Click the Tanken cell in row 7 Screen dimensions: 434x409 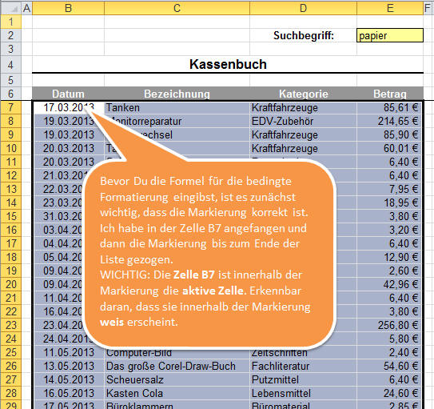[x=177, y=107]
